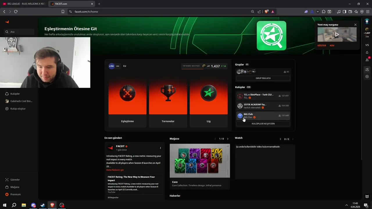
Task: Bookmark this page
Action: point(63,12)
